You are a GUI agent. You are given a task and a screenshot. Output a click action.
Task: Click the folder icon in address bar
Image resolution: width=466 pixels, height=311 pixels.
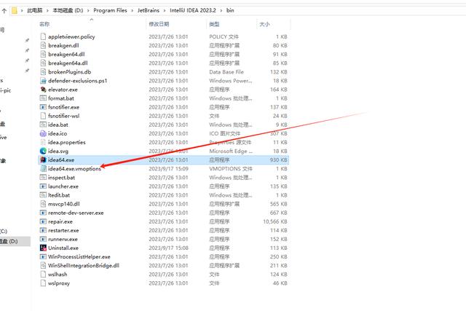tap(15, 11)
